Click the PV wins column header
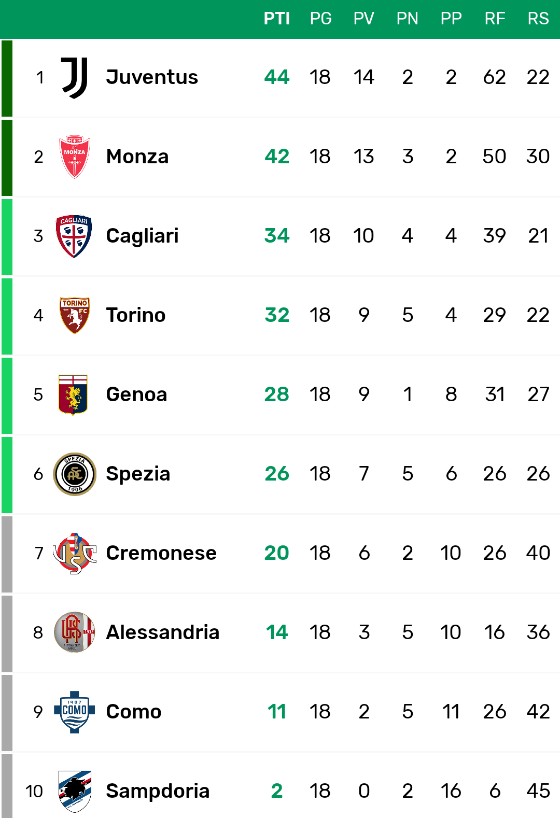Viewport: 560px width, 818px height. [364, 19]
